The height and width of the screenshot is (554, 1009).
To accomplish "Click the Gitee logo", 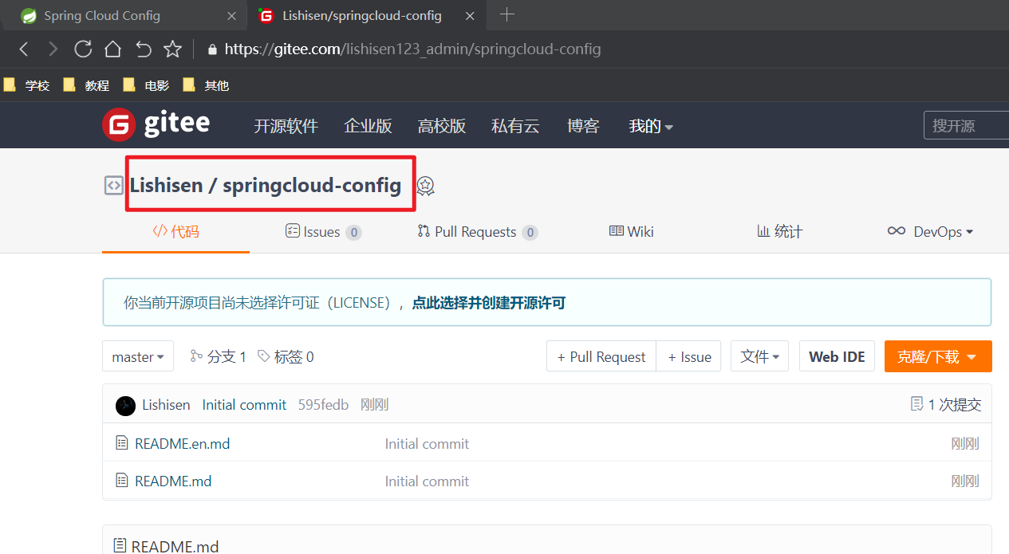I will [156, 124].
